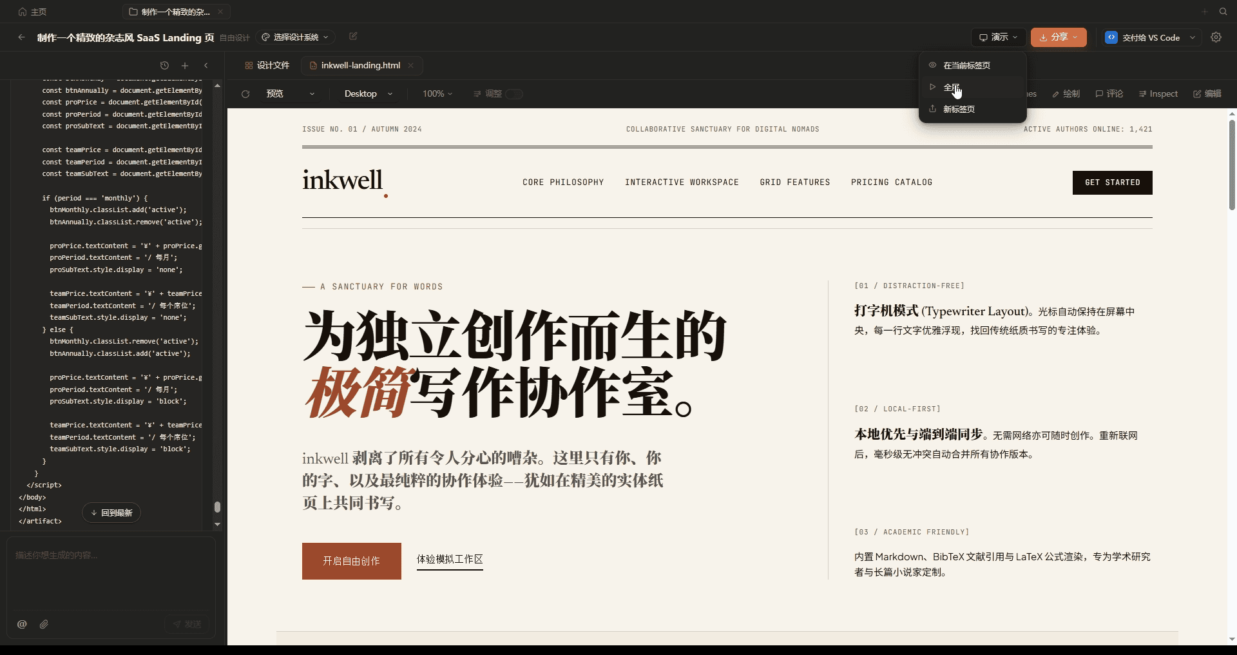Expand the VS Code handoff chevron
This screenshot has height=655, width=1237.
click(x=1193, y=37)
